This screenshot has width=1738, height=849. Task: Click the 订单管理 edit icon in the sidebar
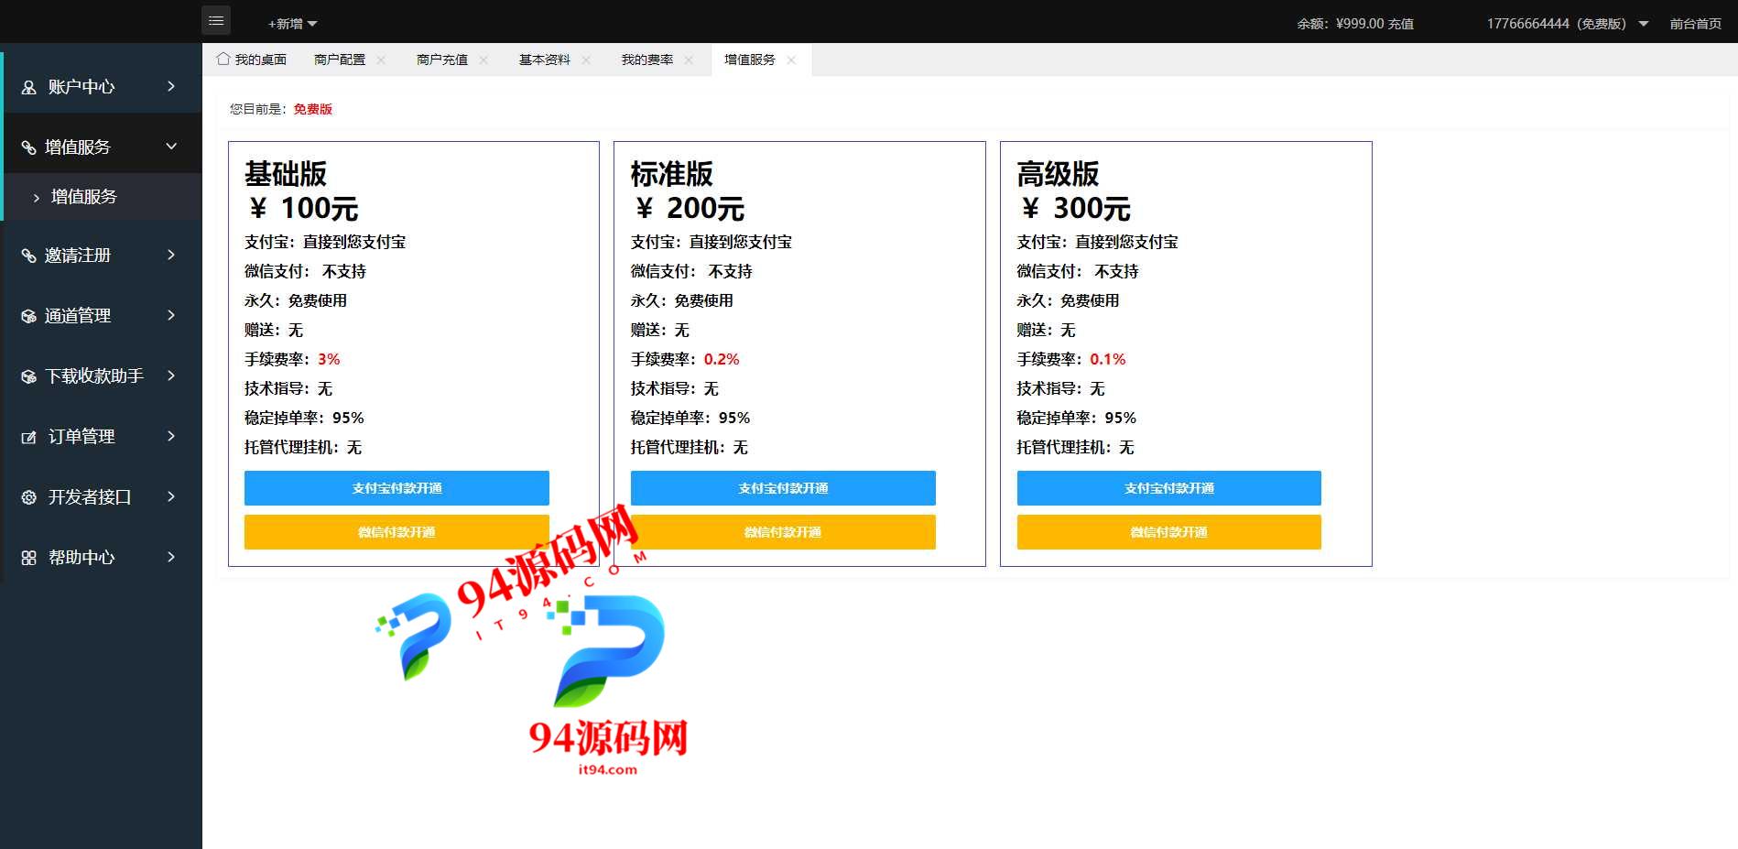pos(29,437)
